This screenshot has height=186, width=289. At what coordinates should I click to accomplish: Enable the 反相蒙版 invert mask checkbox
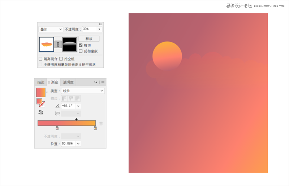(81, 51)
